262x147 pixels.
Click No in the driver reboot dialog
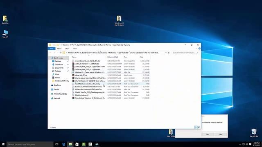[221, 134]
